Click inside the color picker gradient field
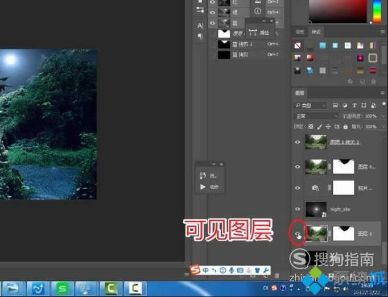The width and height of the screenshot is (388, 297). (x=338, y=11)
